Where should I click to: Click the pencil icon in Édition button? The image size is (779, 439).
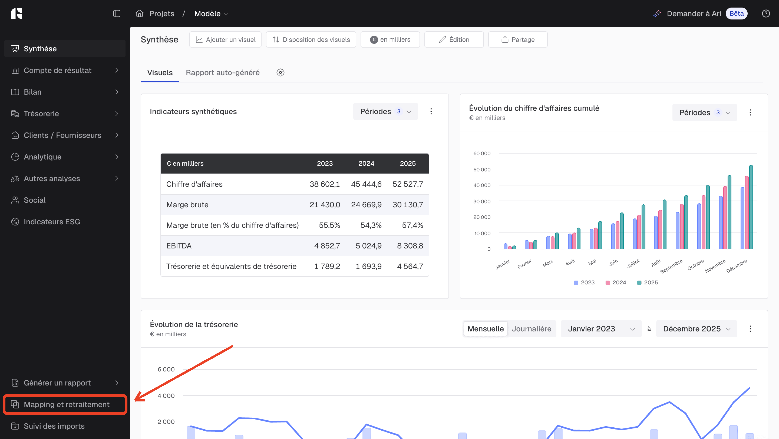443,39
